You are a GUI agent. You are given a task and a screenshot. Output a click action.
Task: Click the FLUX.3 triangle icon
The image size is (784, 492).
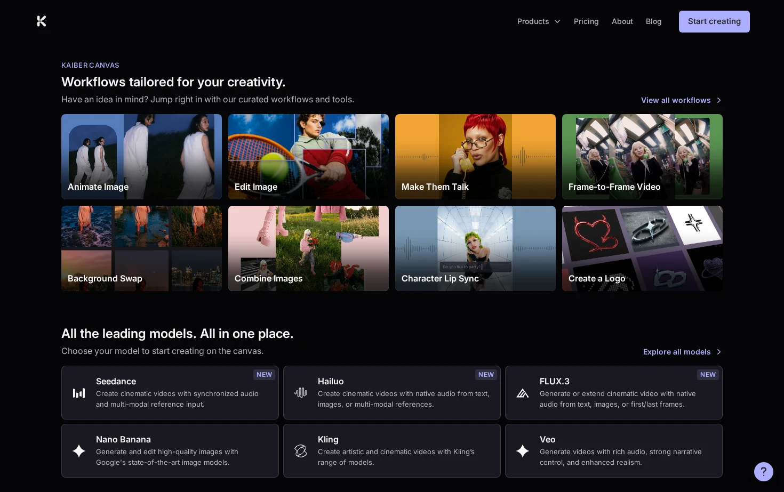(523, 393)
